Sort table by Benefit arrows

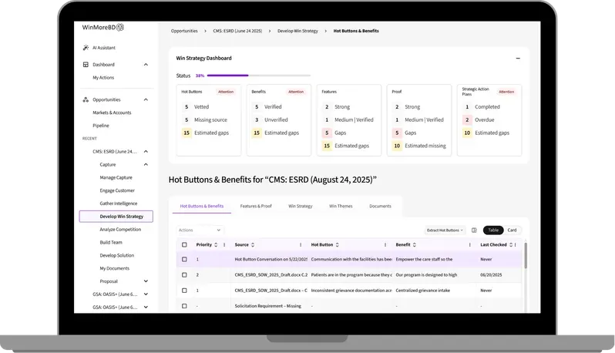click(x=414, y=245)
